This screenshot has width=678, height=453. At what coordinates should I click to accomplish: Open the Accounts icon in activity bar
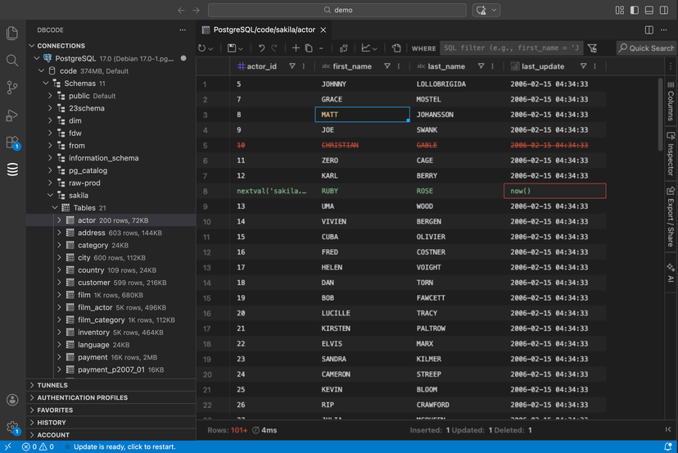coord(12,400)
